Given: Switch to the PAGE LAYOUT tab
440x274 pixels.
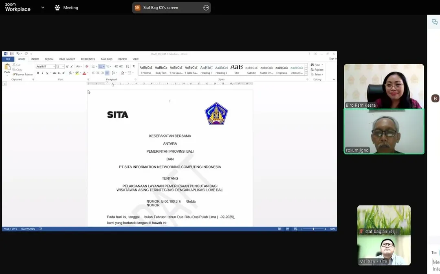Looking at the screenshot, I should (x=67, y=59).
